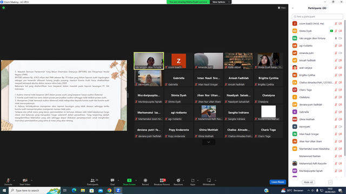Click the Leave Room button
Viewport: 346px width, 194px height.
click(x=277, y=182)
